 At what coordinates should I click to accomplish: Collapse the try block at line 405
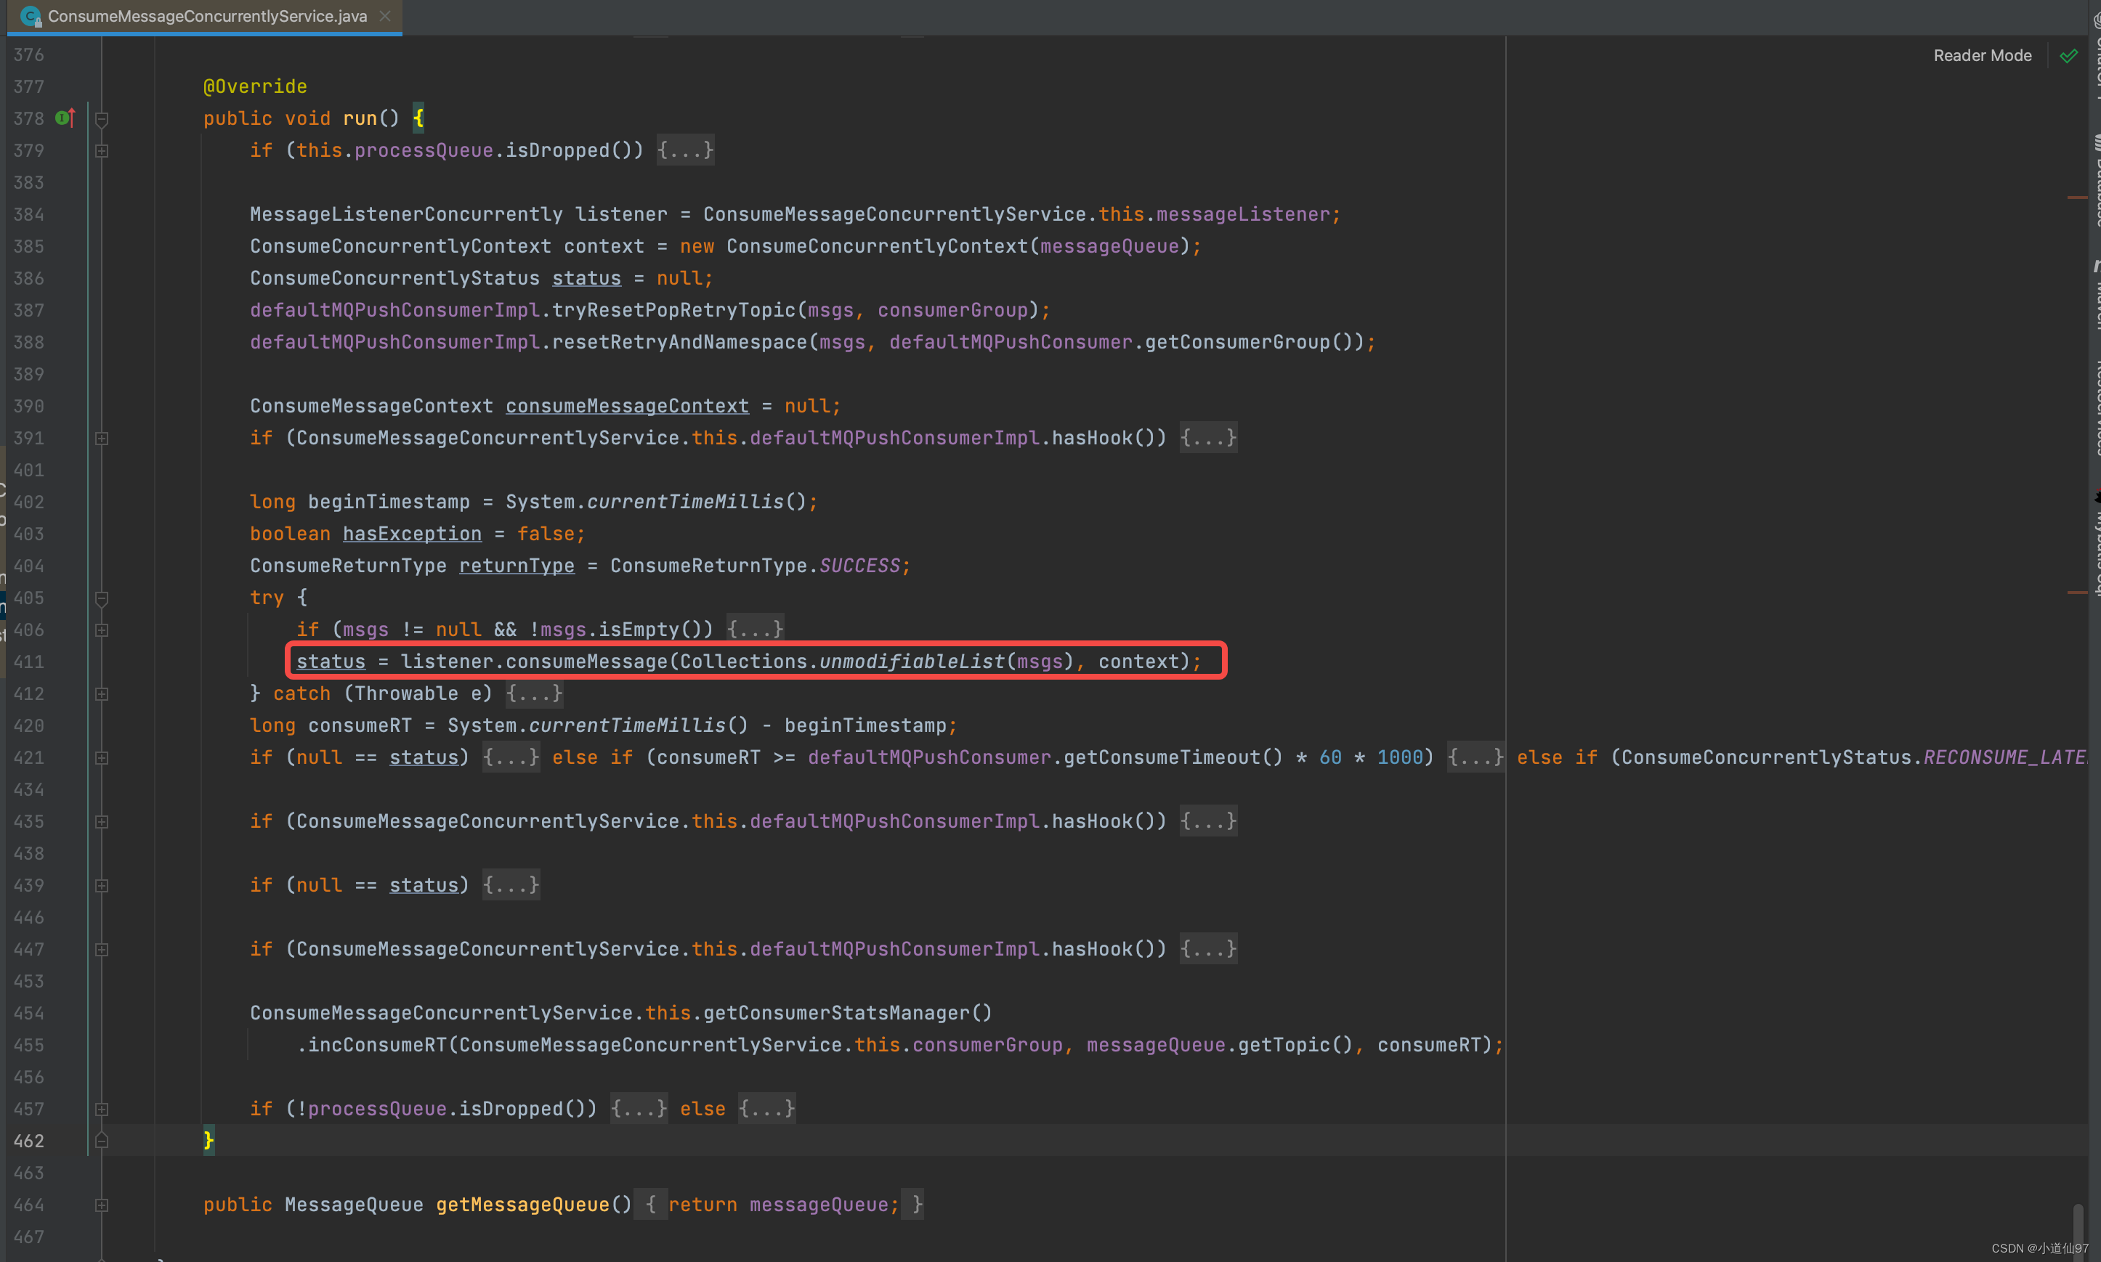[101, 598]
